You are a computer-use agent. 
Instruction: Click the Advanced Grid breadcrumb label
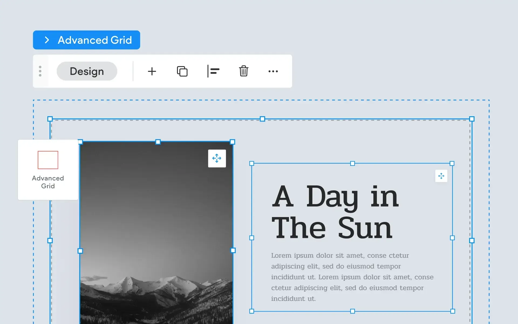pyautogui.click(x=95, y=40)
